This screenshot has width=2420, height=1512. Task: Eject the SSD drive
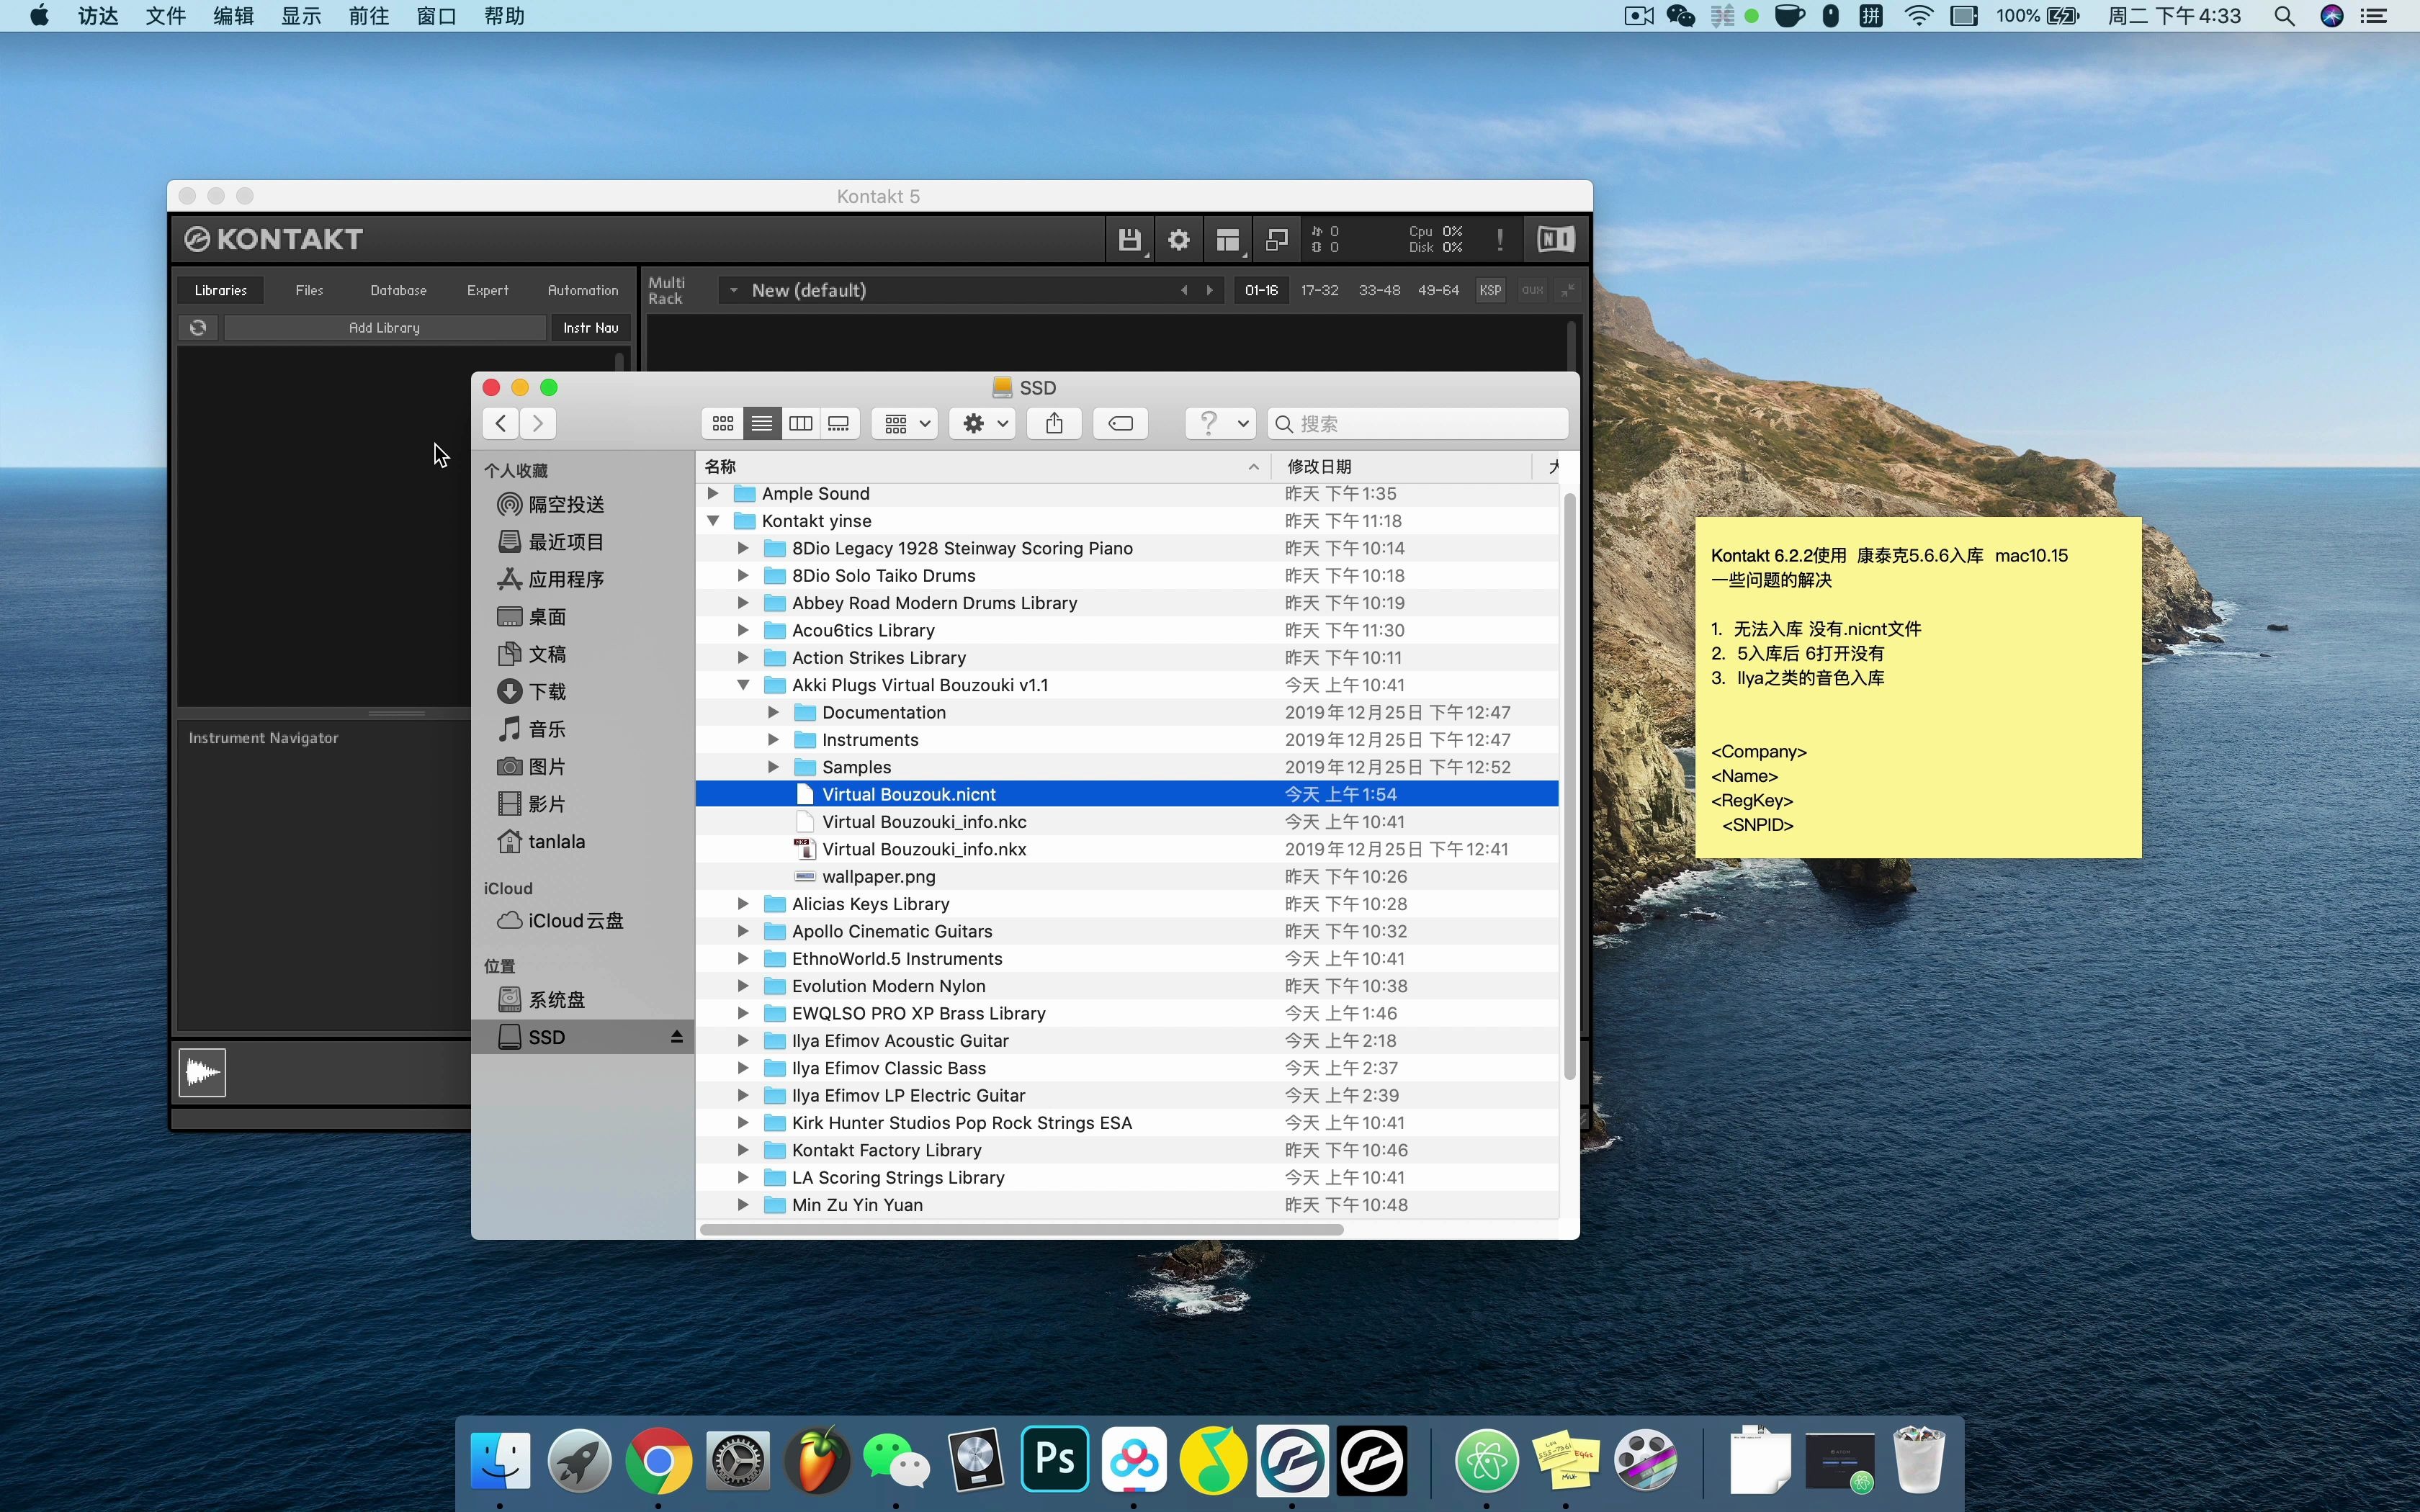(677, 1037)
